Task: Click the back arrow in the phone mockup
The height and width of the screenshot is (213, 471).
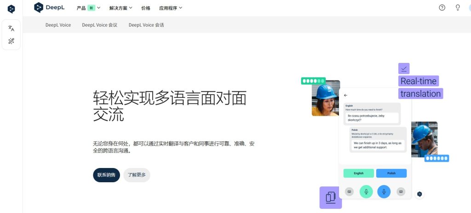Action: [345, 95]
